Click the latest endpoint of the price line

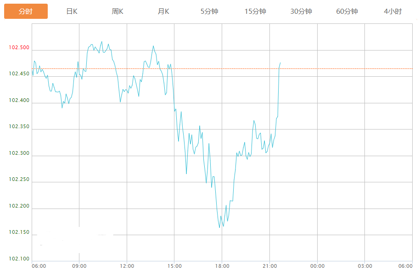[280, 63]
